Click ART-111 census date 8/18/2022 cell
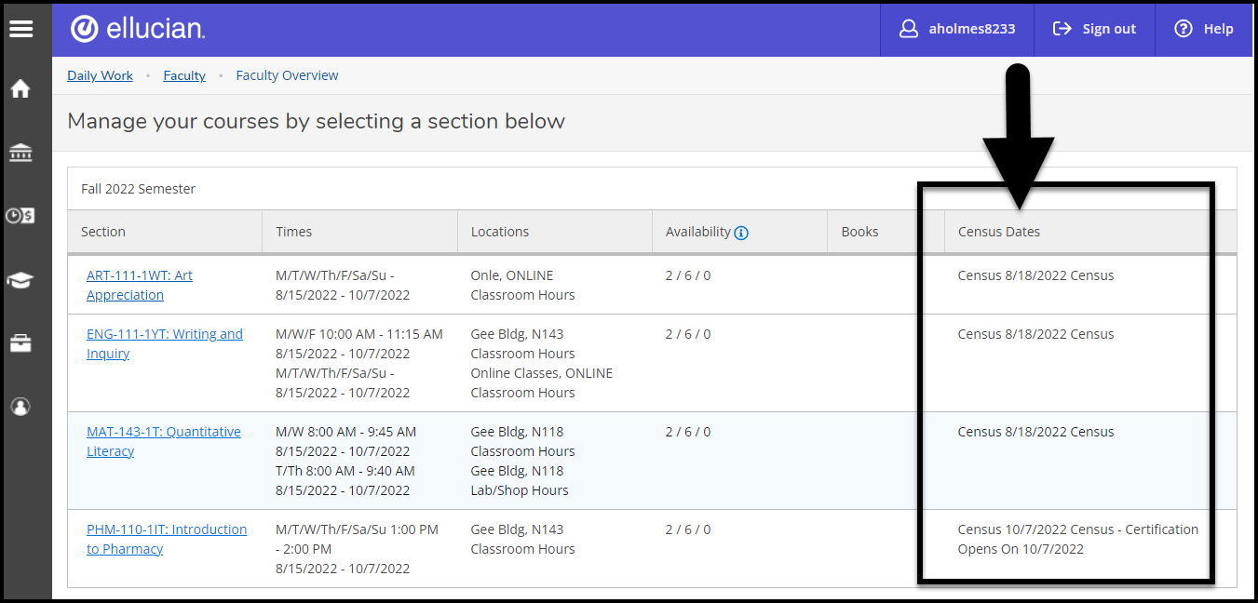The width and height of the screenshot is (1258, 603). pyautogui.click(x=1035, y=275)
